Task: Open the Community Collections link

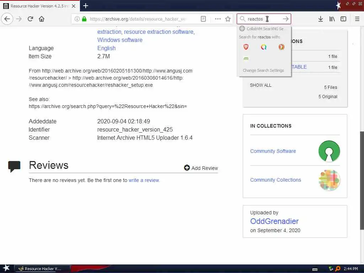Action: click(x=275, y=180)
